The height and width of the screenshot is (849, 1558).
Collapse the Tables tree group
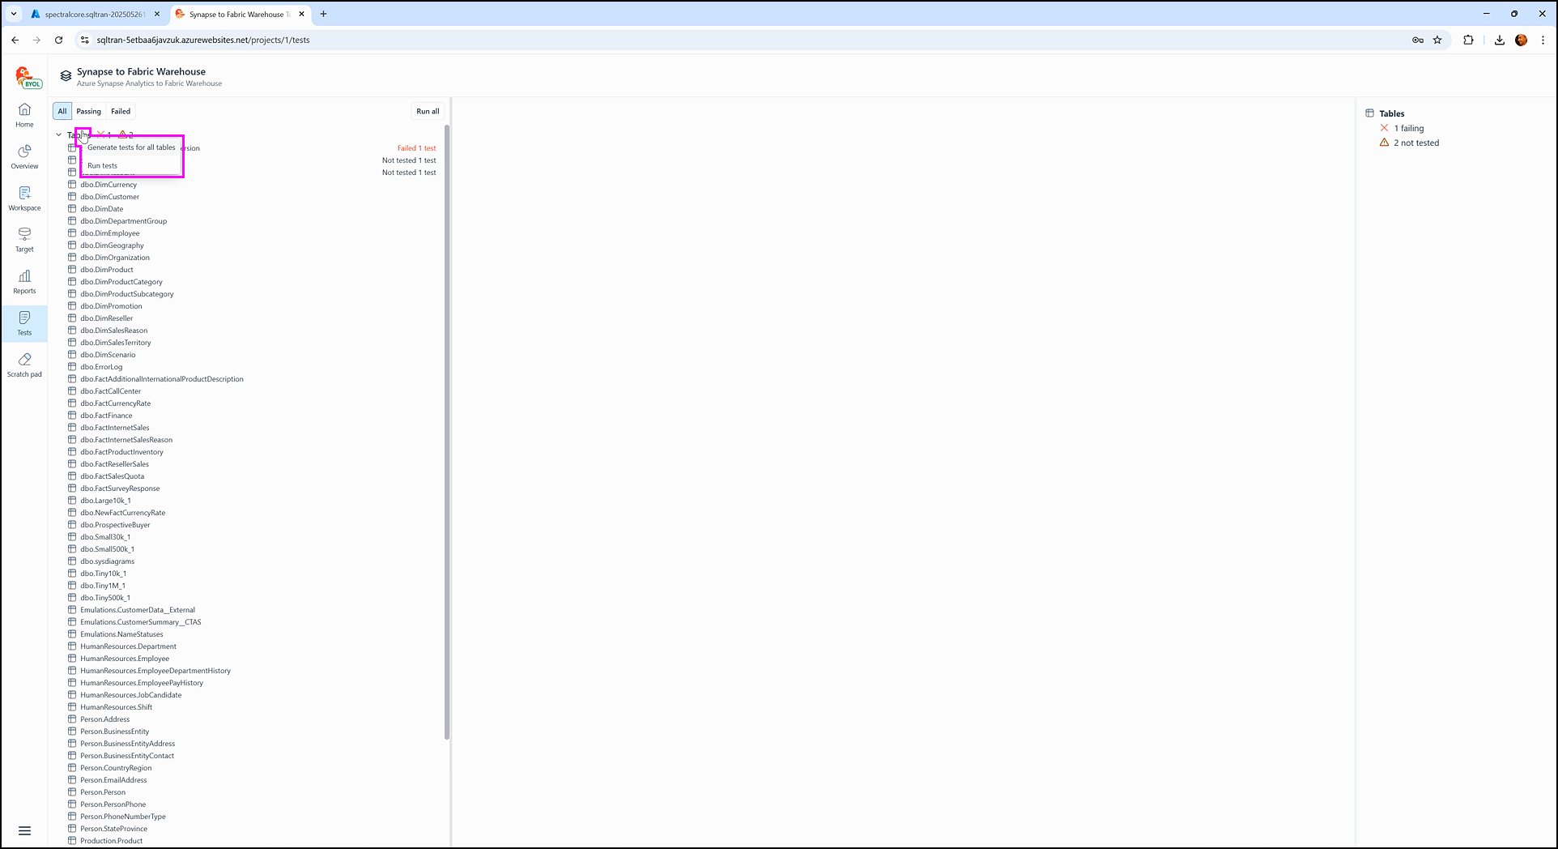59,135
